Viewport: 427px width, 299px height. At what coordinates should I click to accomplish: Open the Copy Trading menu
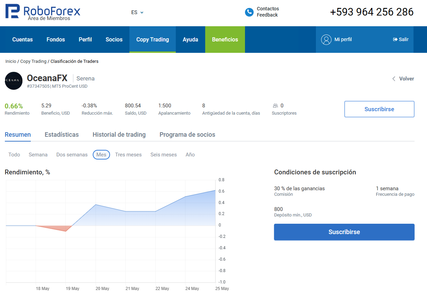(153, 40)
